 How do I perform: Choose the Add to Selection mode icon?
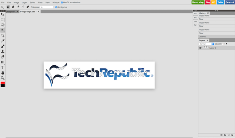tap(13, 7)
